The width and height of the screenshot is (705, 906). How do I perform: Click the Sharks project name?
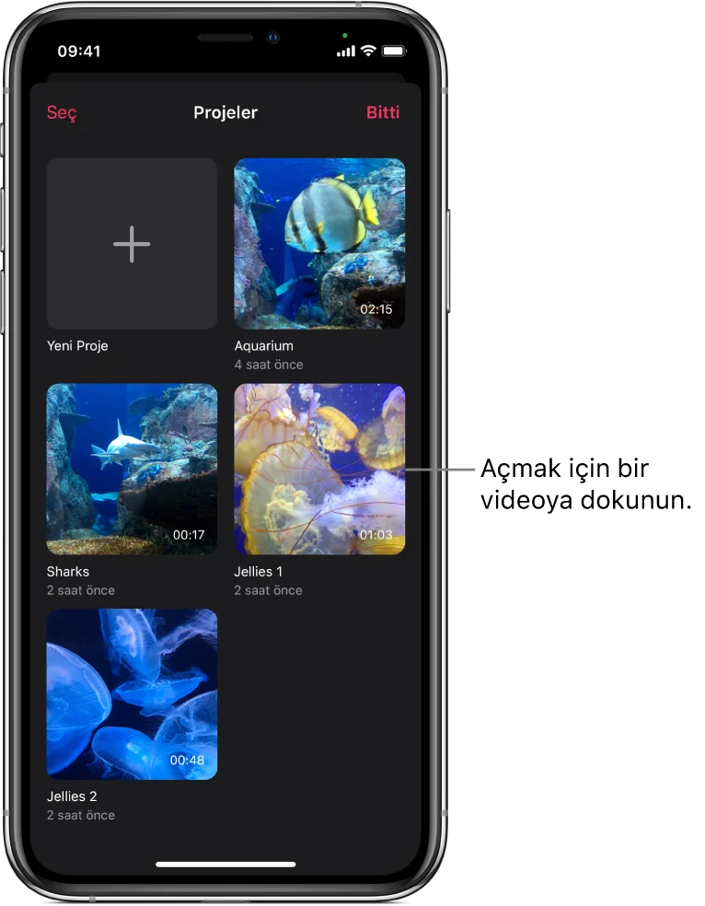click(x=68, y=572)
